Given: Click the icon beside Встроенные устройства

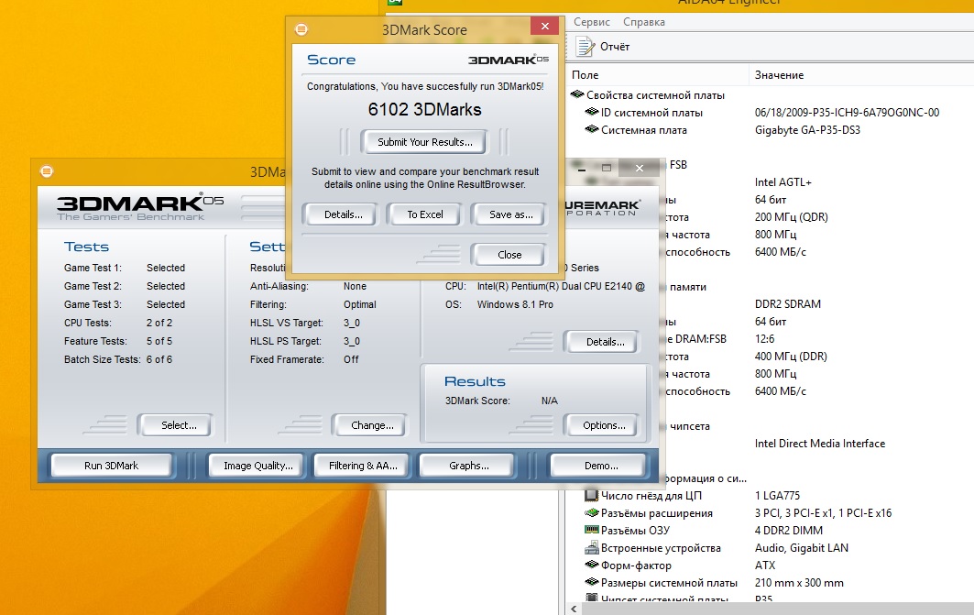Looking at the screenshot, I should 592,548.
